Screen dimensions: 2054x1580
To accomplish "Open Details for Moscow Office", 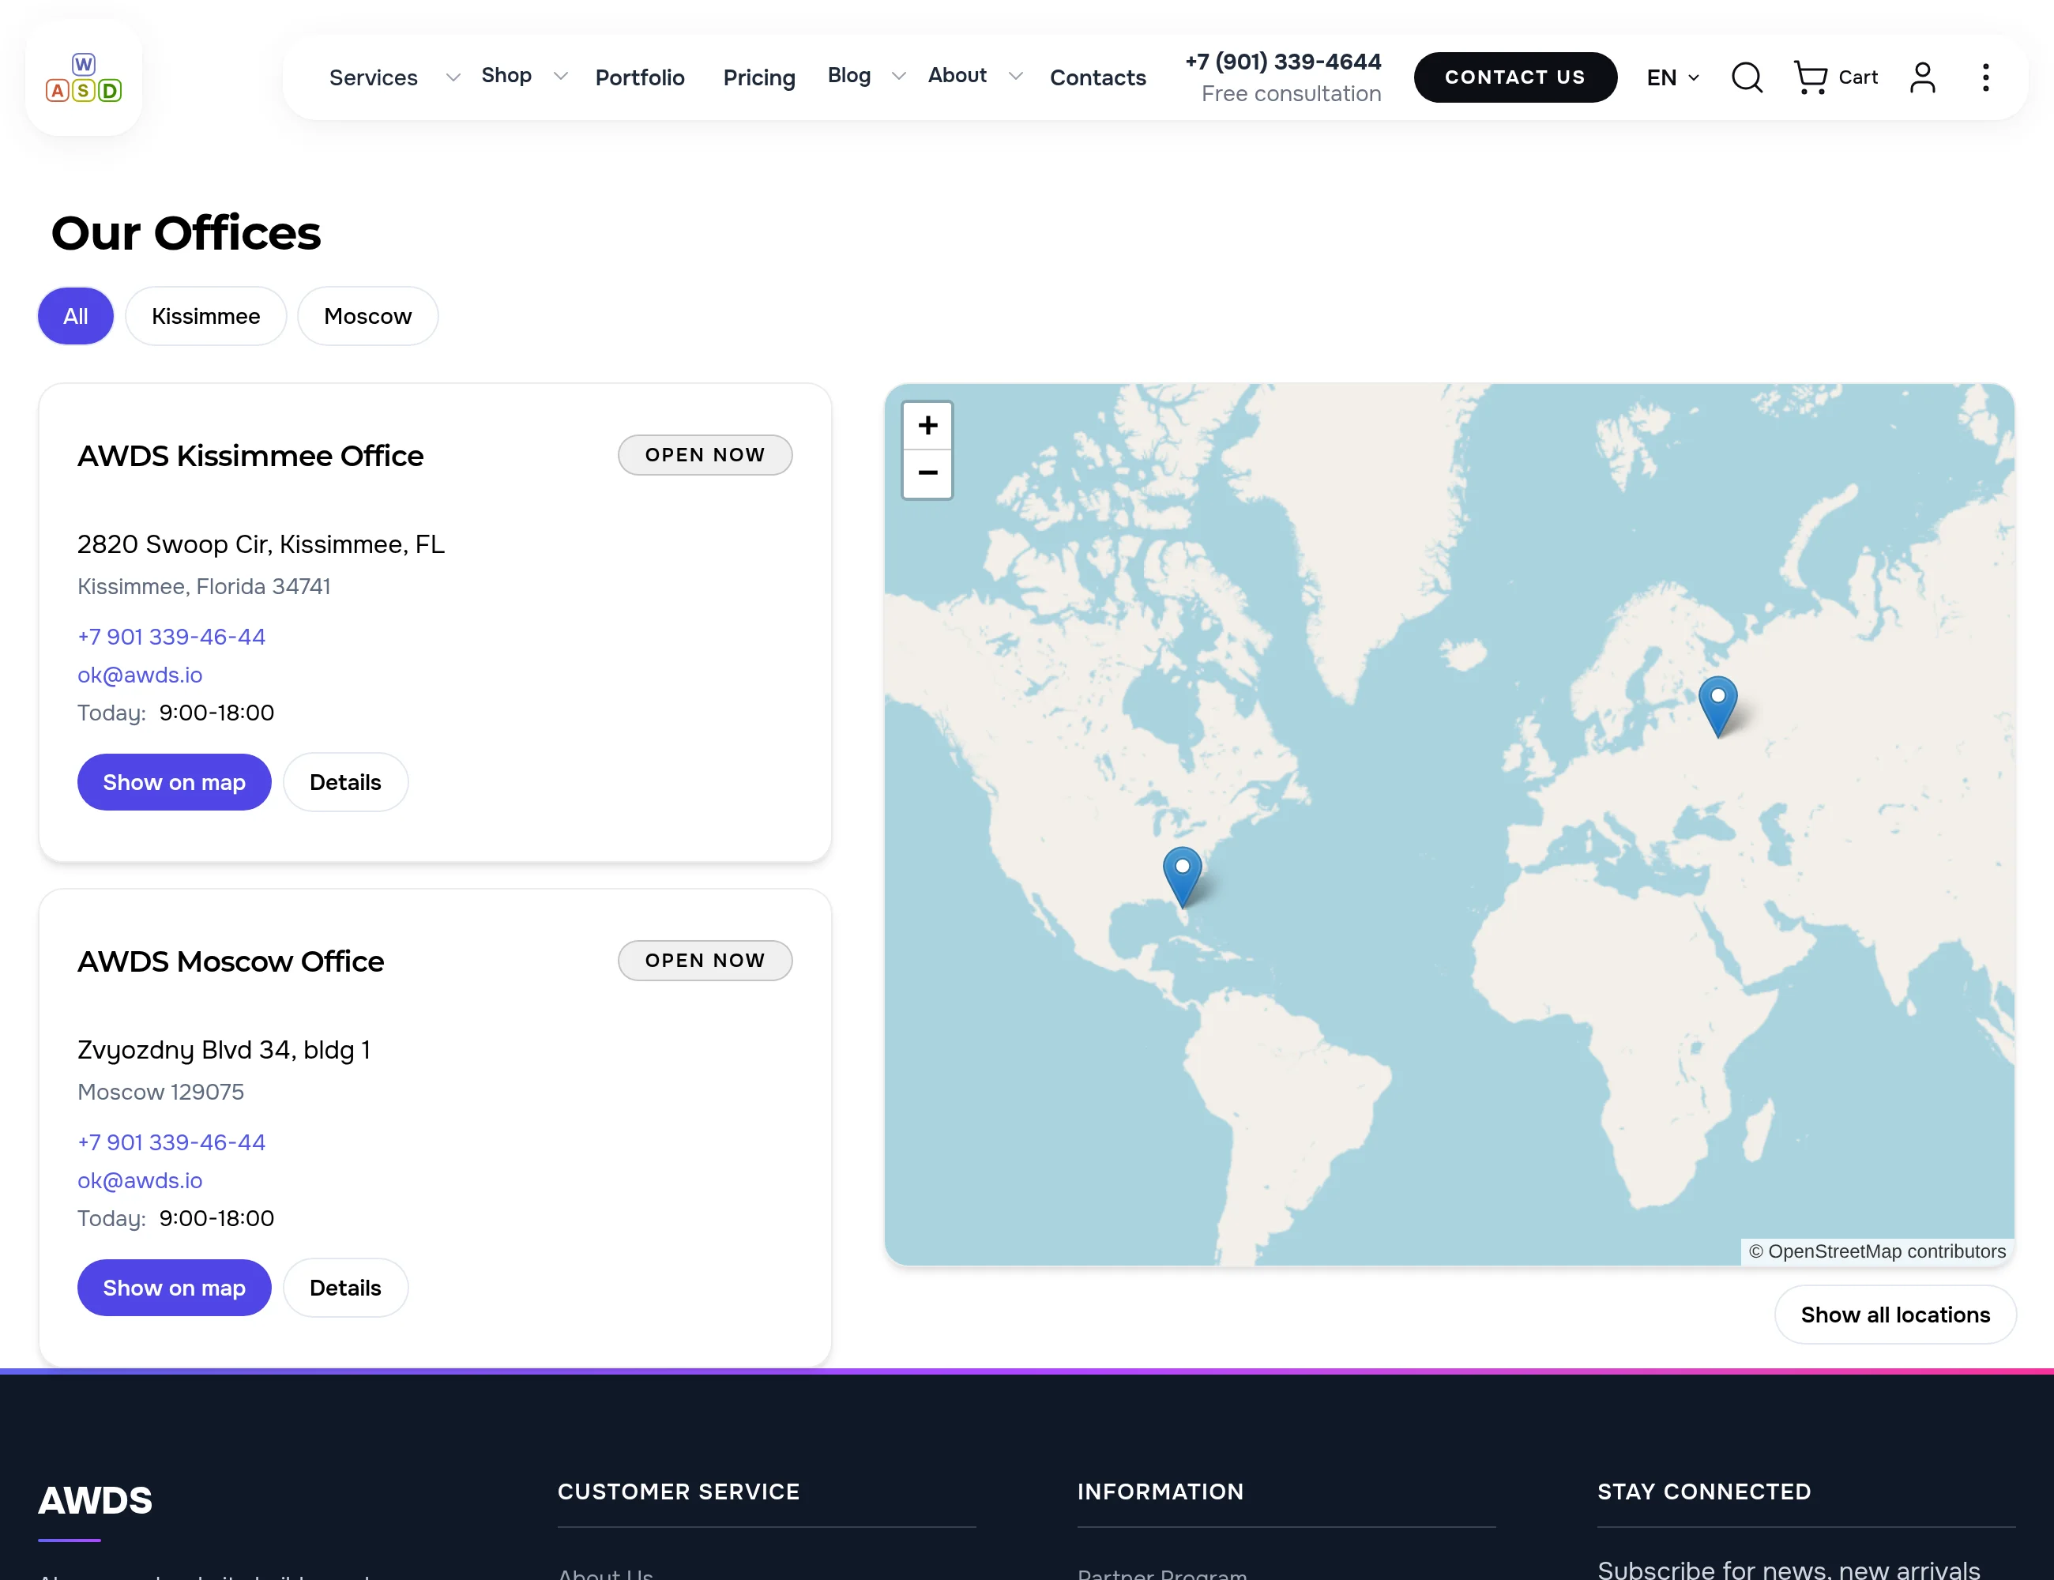I will click(345, 1288).
